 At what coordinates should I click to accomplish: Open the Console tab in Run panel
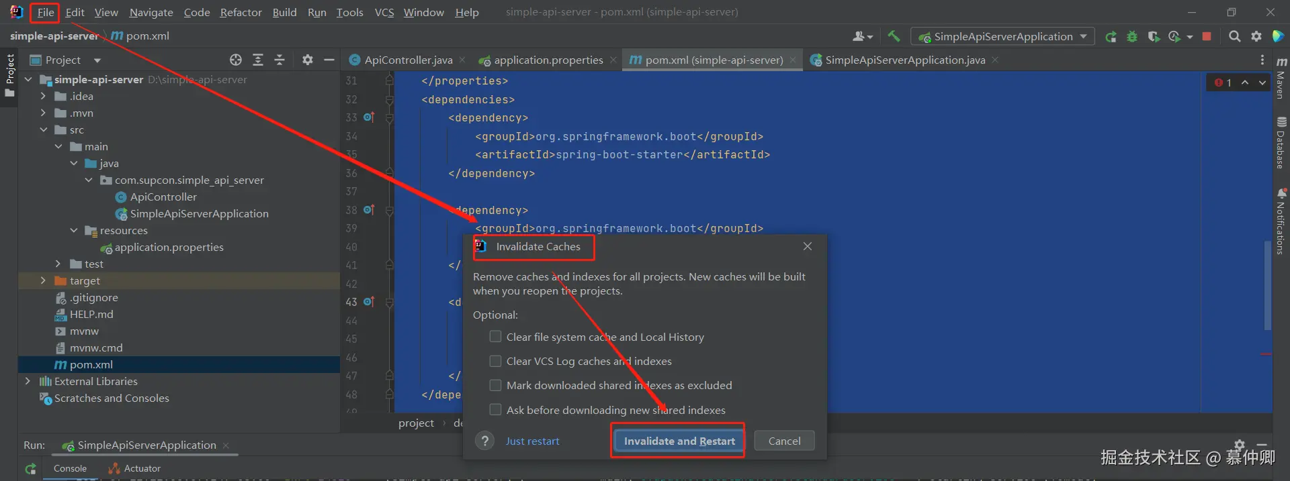70,468
